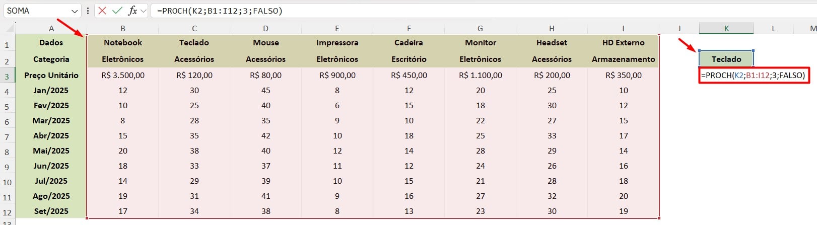This screenshot has height=225, width=817.
Task: Select row 12 header
Action: click(7, 212)
